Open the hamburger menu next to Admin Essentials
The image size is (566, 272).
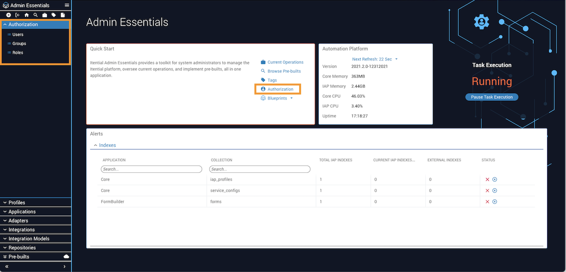[67, 5]
